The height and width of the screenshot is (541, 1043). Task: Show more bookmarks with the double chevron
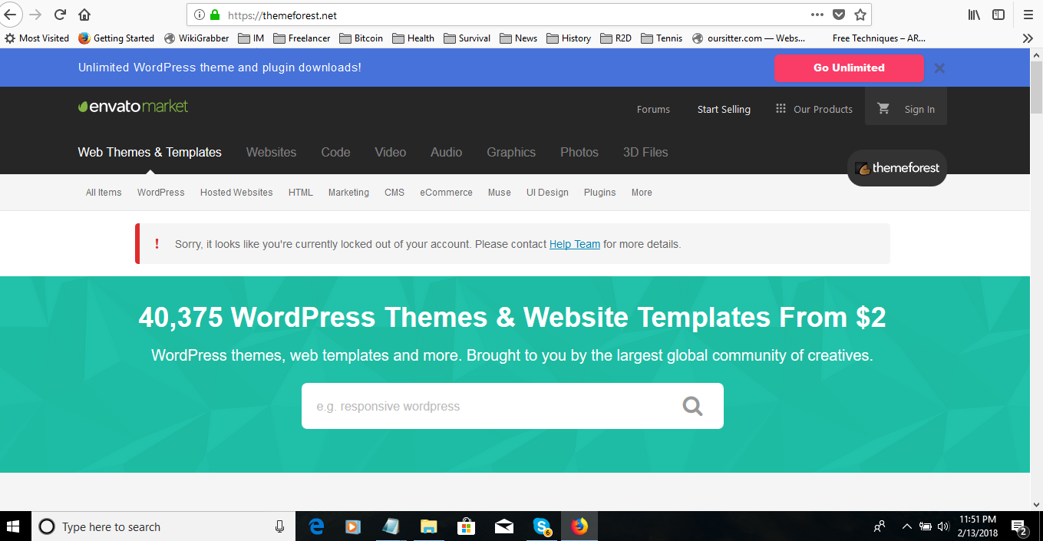(1028, 38)
